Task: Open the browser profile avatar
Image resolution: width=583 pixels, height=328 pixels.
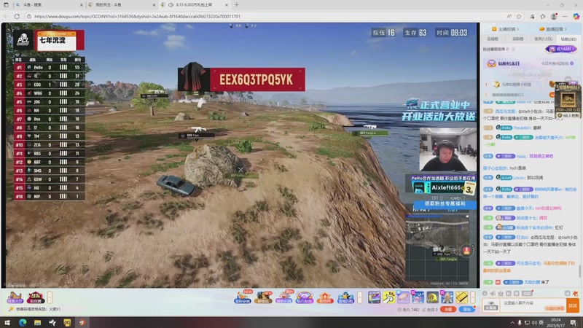Action: pyautogui.click(x=554, y=16)
